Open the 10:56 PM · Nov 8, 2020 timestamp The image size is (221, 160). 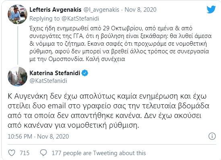(38, 137)
